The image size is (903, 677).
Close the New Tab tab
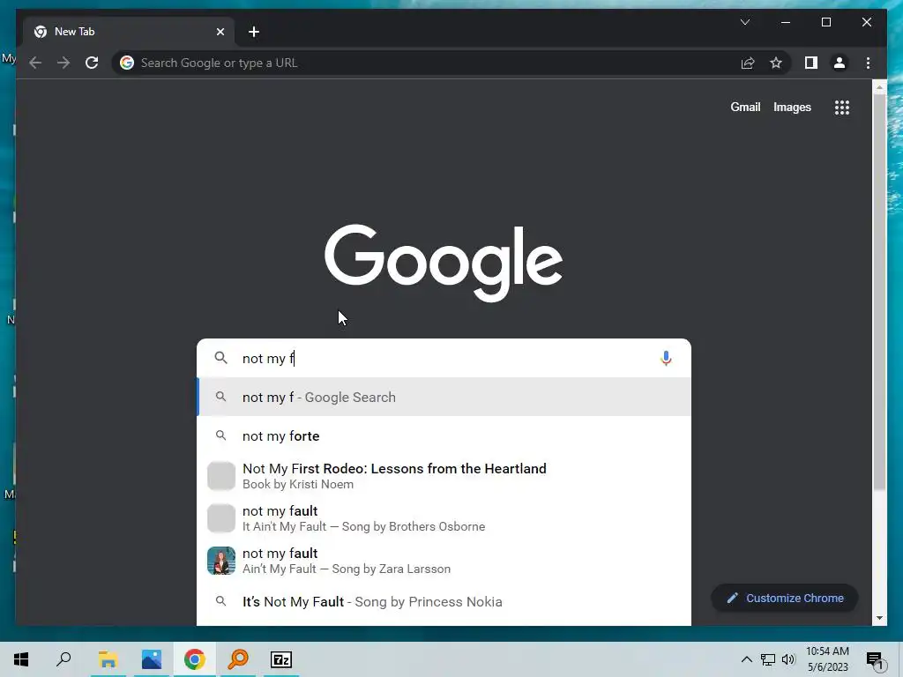tap(220, 32)
